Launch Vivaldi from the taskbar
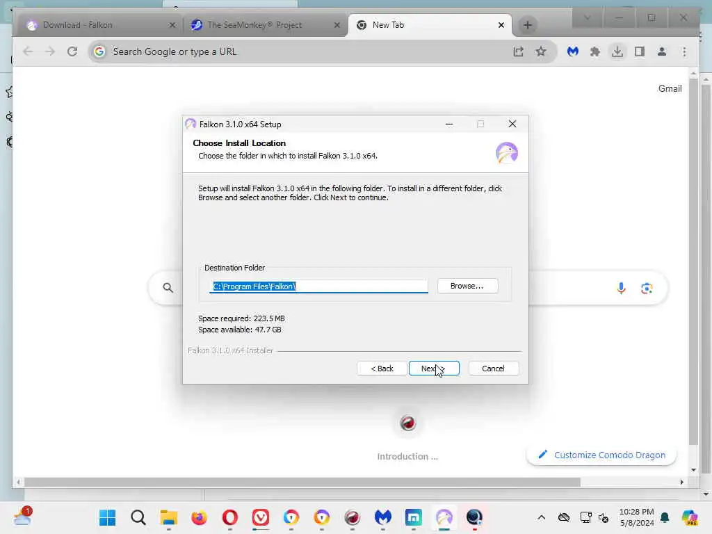This screenshot has height=534, width=712. click(x=260, y=517)
